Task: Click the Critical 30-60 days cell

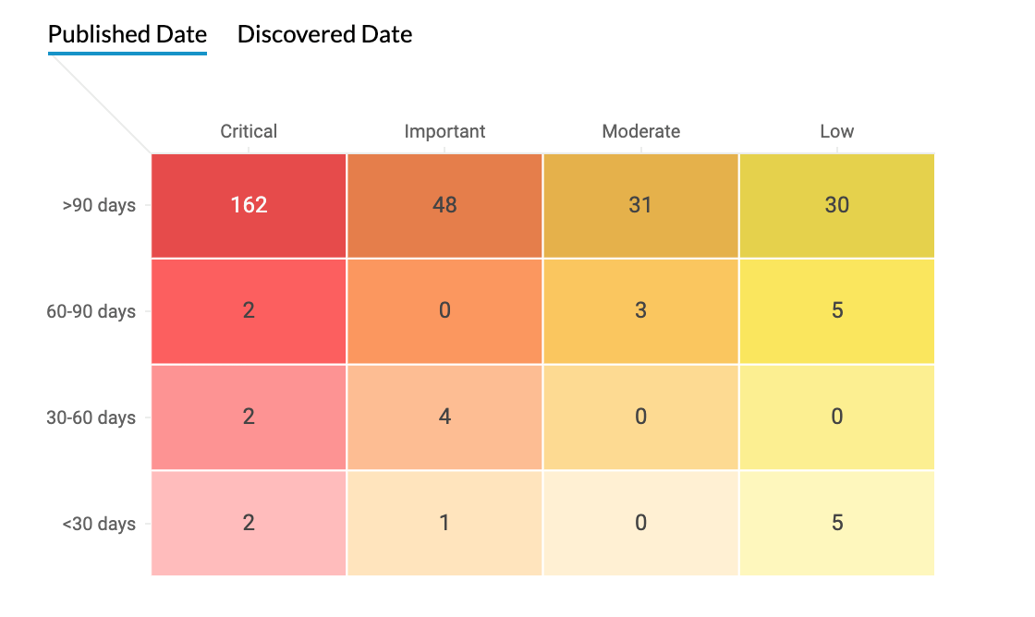Action: click(x=249, y=417)
